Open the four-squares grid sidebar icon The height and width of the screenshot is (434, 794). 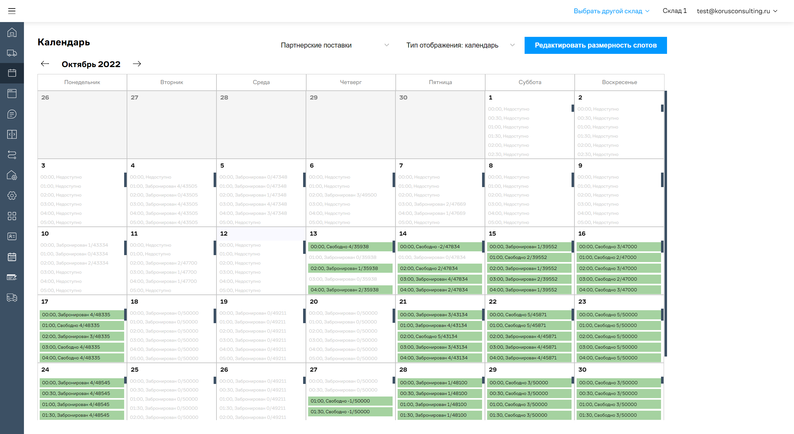(x=12, y=216)
